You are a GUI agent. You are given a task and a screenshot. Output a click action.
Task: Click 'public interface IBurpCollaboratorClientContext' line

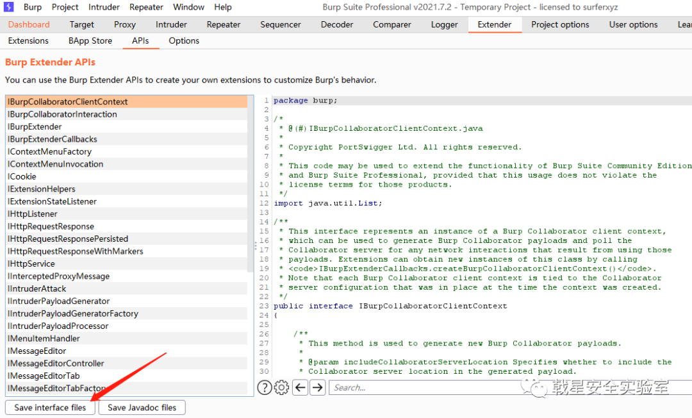click(391, 306)
